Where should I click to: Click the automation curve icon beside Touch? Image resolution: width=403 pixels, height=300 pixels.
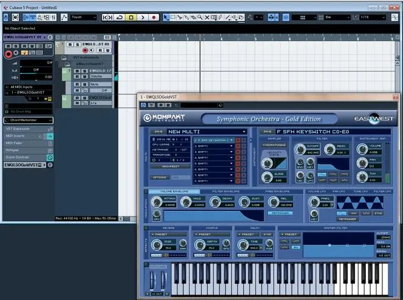click(x=64, y=17)
